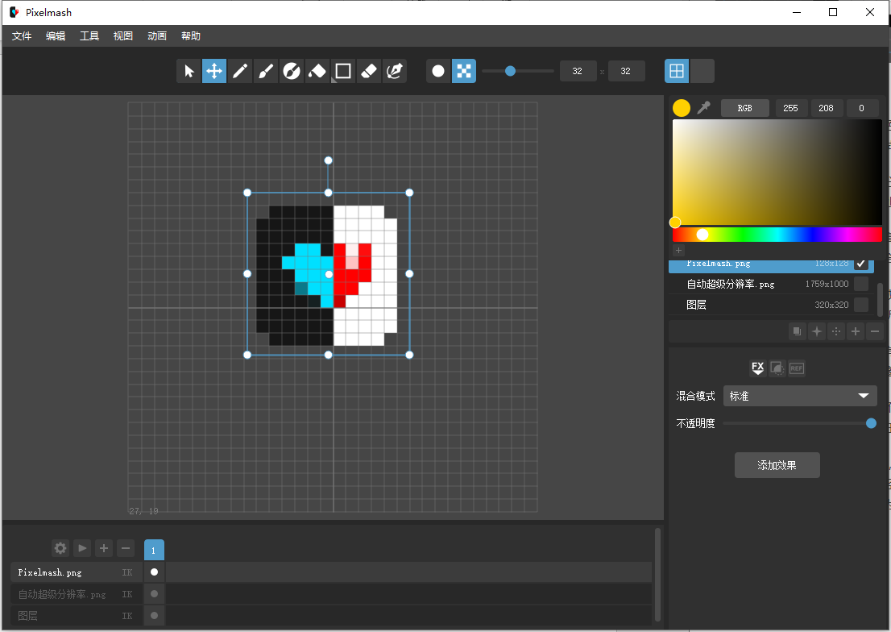Click the canvas width field showing 32

coord(578,71)
